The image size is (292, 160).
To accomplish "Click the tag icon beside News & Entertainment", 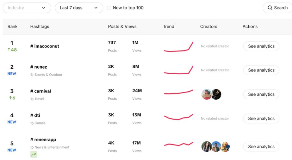I will [32, 147].
